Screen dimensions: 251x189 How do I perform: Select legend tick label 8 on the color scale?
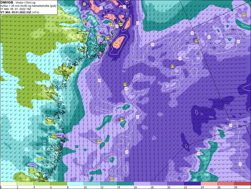(68, 187)
